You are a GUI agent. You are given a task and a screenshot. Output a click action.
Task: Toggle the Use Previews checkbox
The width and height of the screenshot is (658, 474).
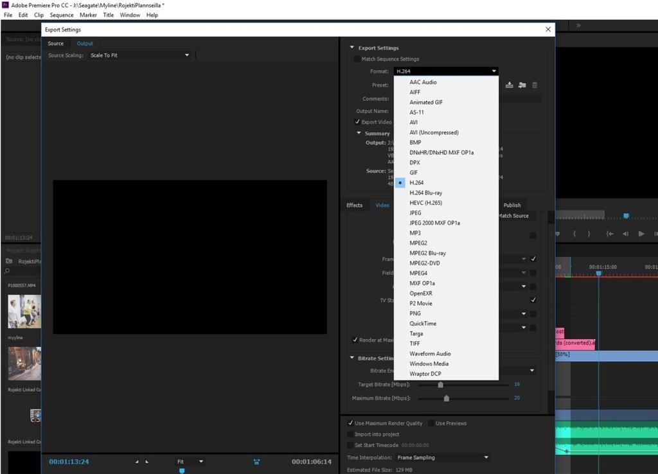coord(431,423)
